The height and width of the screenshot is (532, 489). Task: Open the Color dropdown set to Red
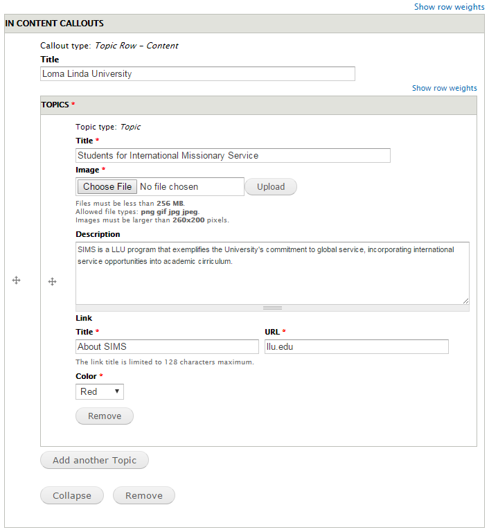[100, 391]
